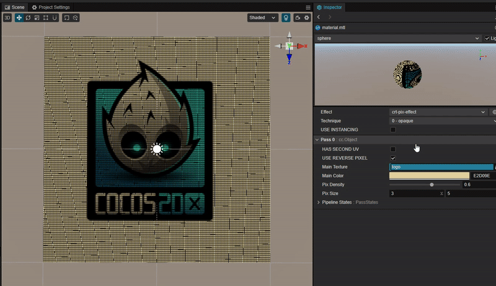The image size is (496, 286).
Task: Open the scene camera options icon
Action: pyautogui.click(x=298, y=18)
